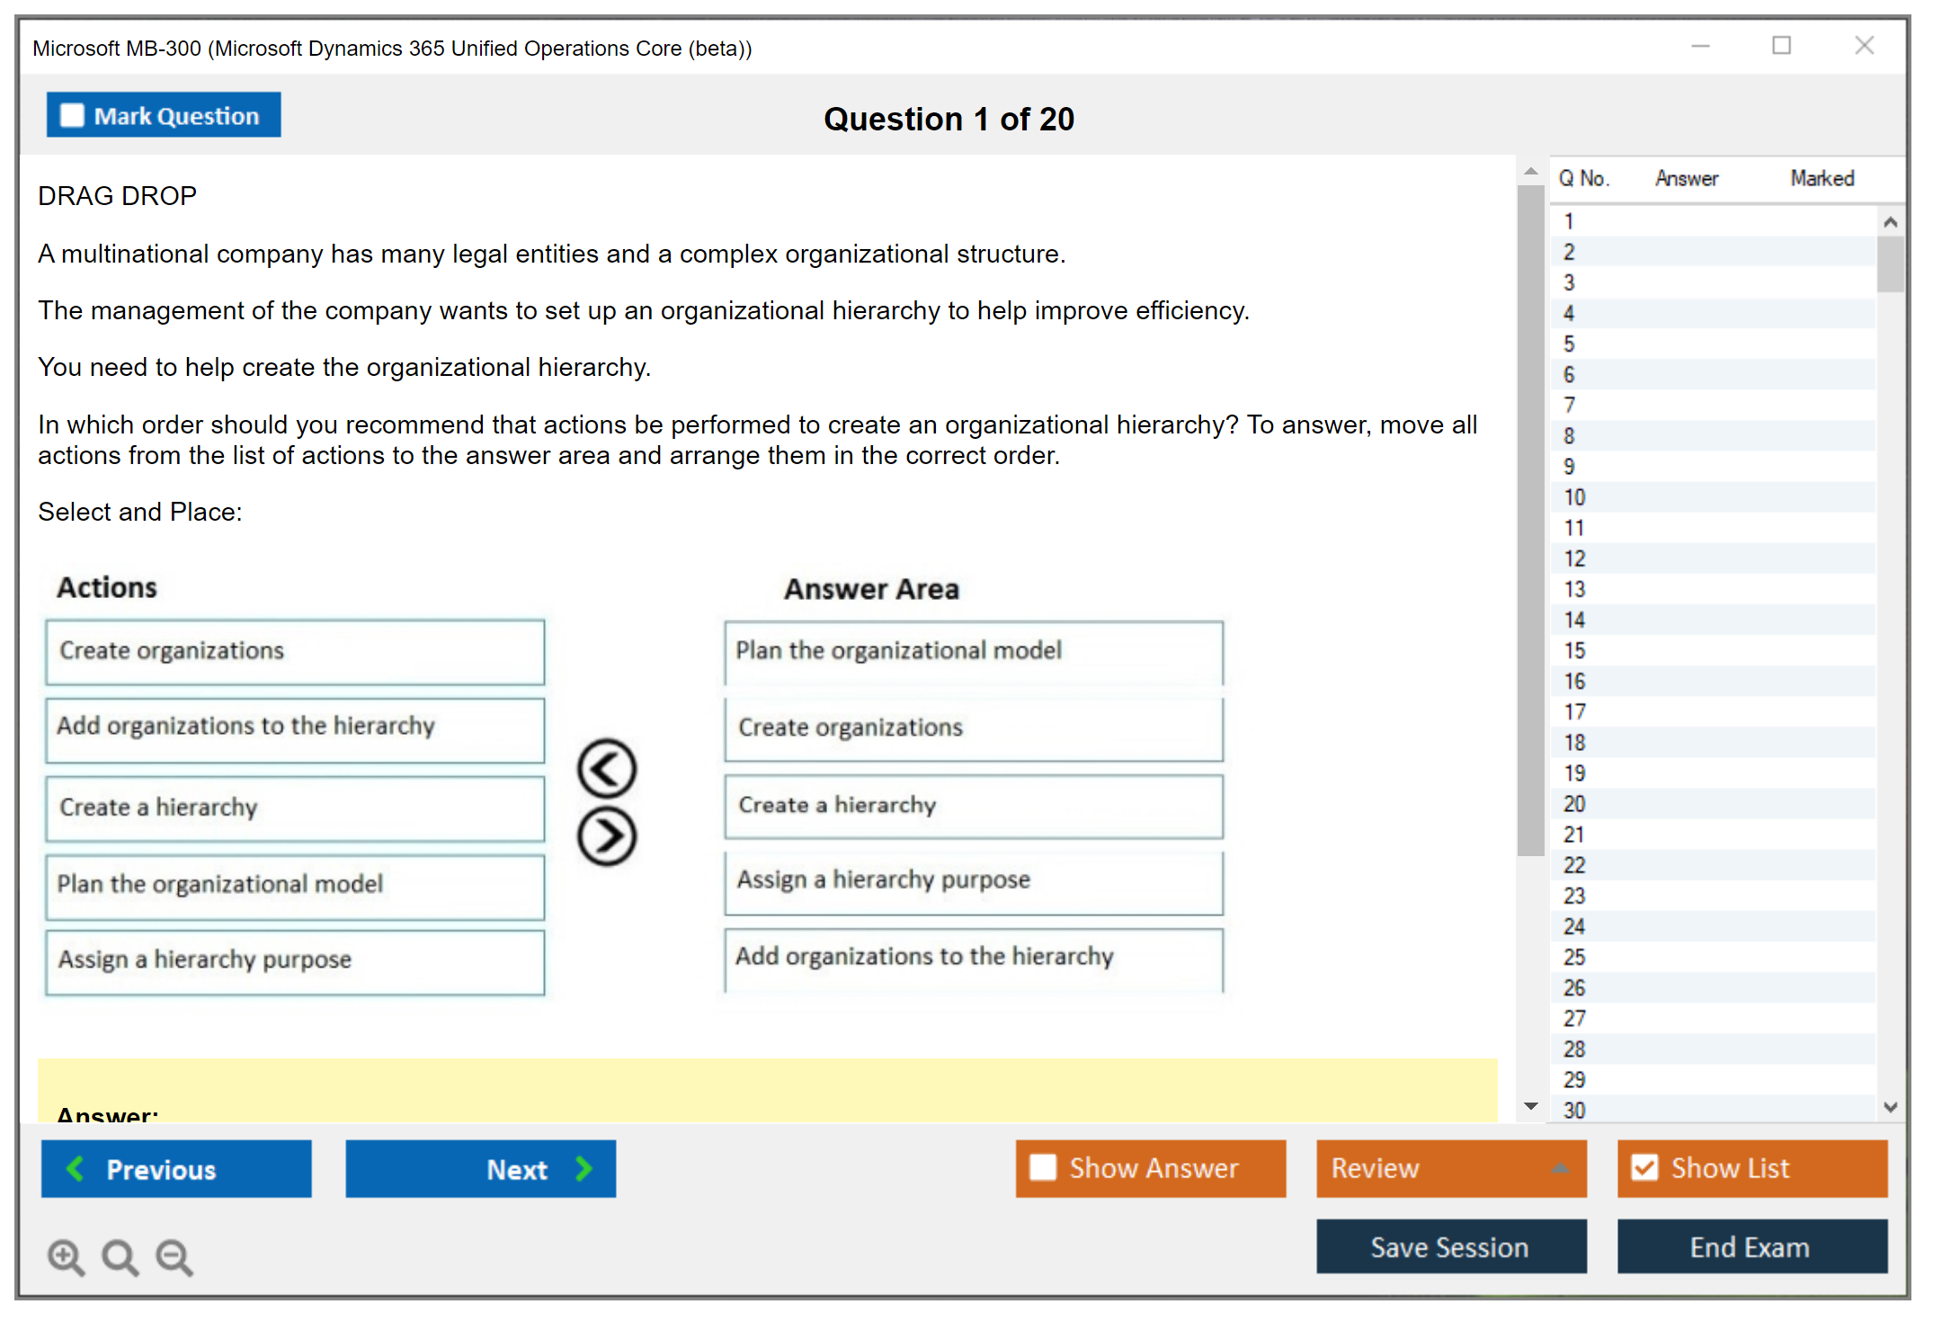Screen dimensions: 1933x1322
Task: Go to the Next question
Action: (480, 1168)
